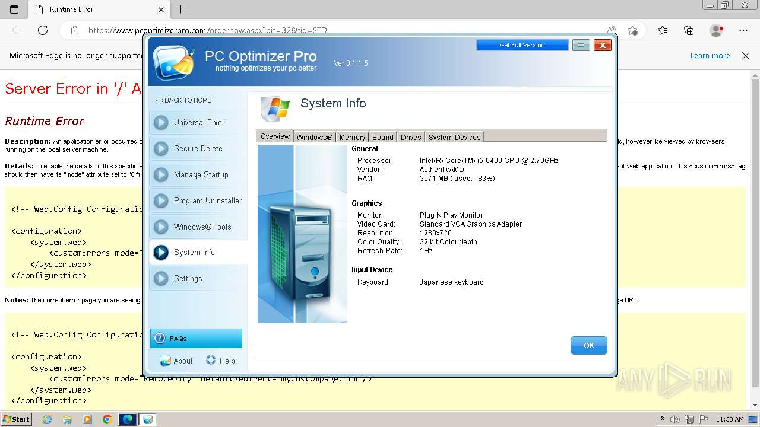760x427 pixels.
Task: Click the Learn more link
Action: [710, 56]
